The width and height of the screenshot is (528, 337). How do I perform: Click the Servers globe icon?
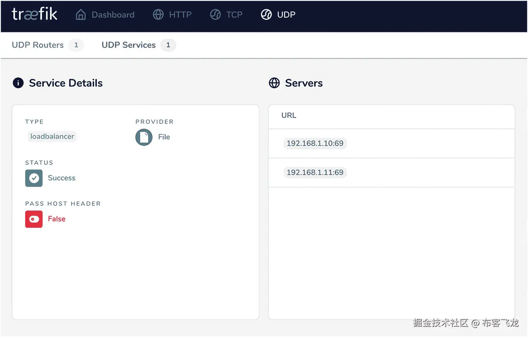274,83
